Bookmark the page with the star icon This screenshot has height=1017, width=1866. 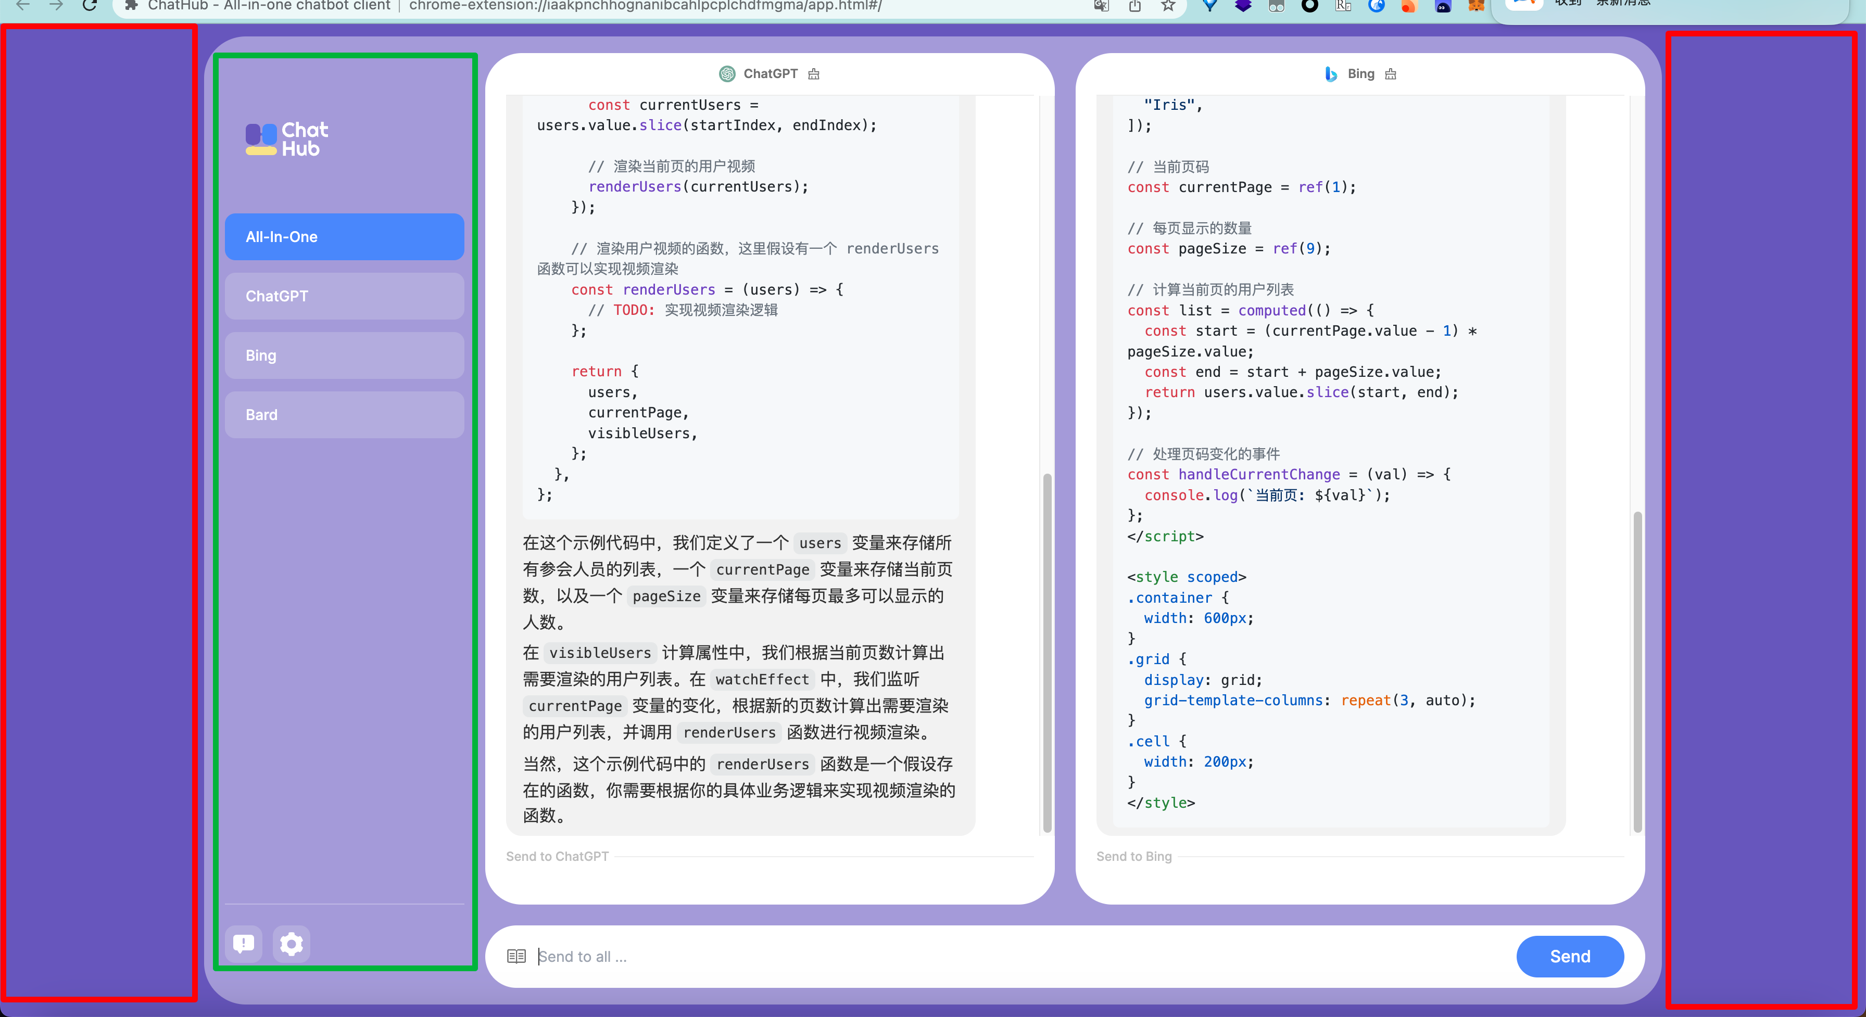[x=1168, y=6]
